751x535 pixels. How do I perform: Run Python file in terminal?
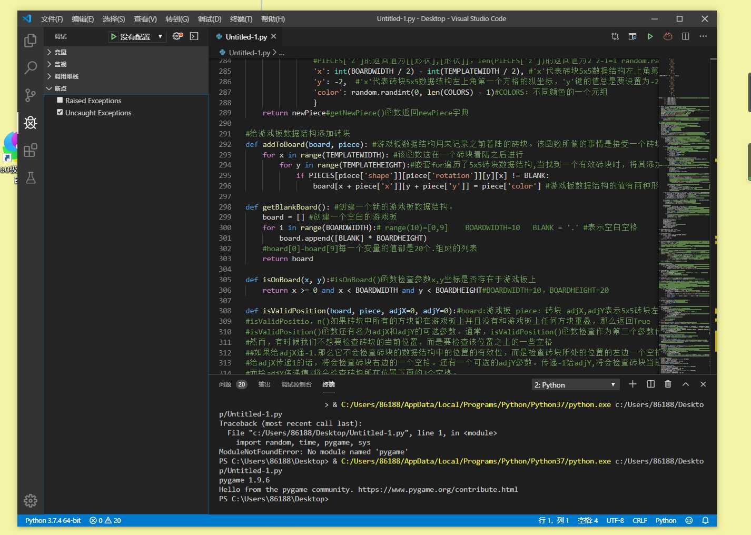(x=650, y=36)
